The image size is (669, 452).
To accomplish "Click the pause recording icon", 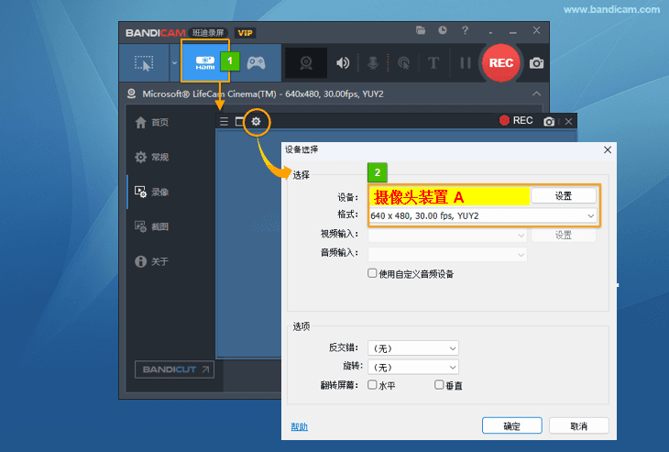I will coord(465,63).
